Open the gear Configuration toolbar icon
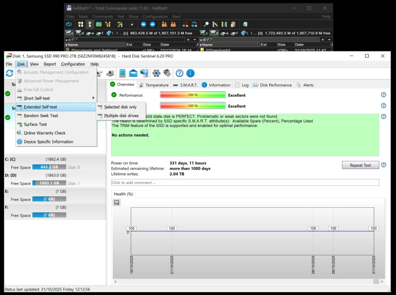 click(156, 73)
